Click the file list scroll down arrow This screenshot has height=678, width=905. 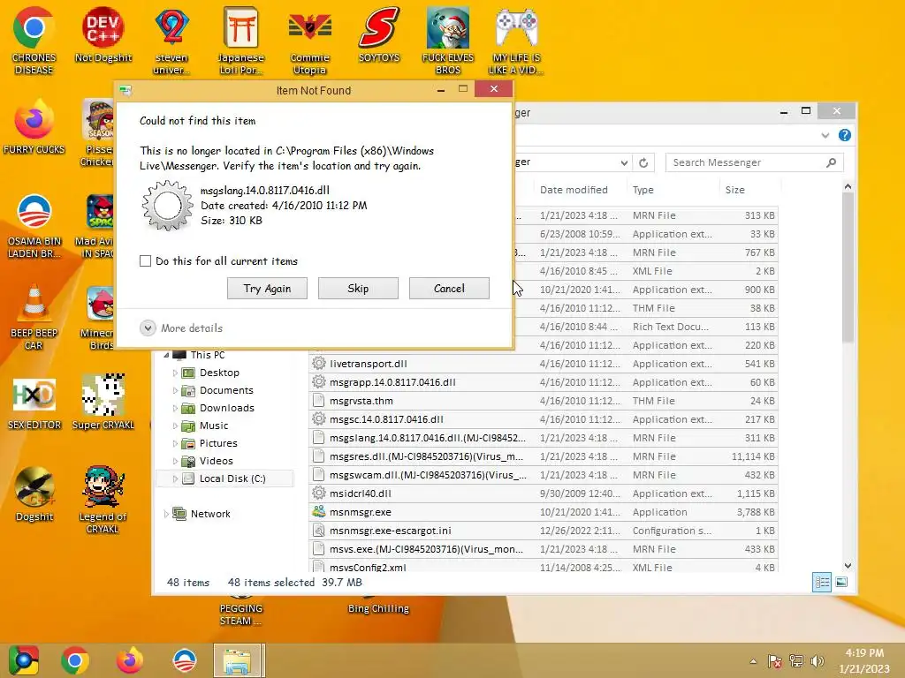848,566
